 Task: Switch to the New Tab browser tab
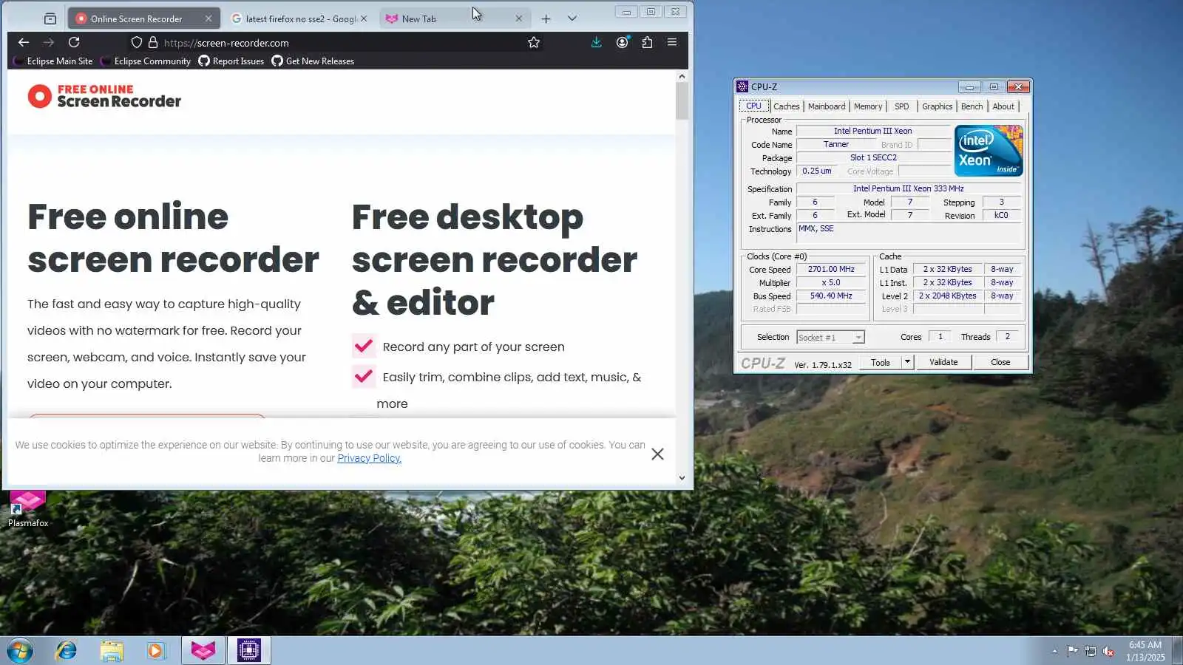[x=454, y=18]
